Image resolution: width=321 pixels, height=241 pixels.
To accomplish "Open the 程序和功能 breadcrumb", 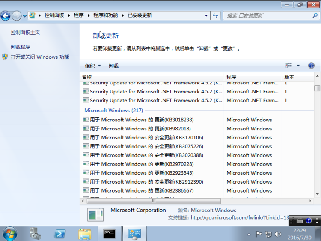I will (106, 15).
